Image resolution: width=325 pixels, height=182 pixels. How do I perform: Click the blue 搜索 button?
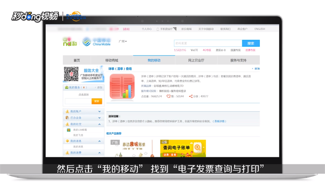[251, 43]
